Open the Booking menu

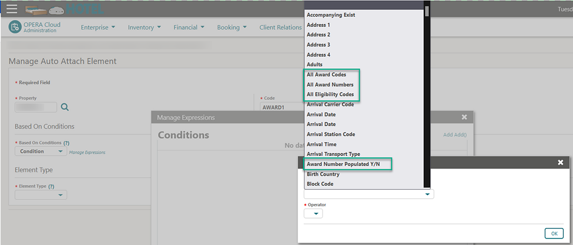(x=232, y=28)
